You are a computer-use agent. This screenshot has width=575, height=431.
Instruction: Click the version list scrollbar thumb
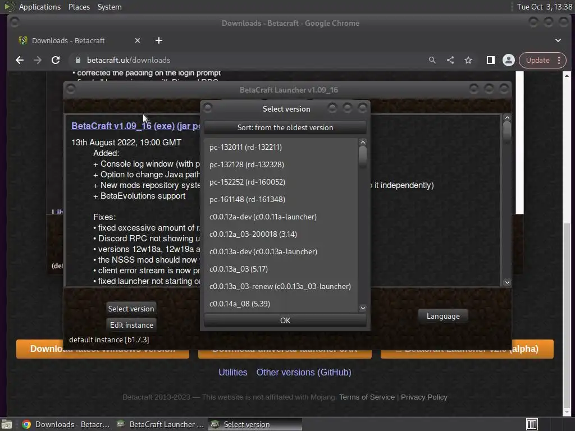pyautogui.click(x=363, y=157)
